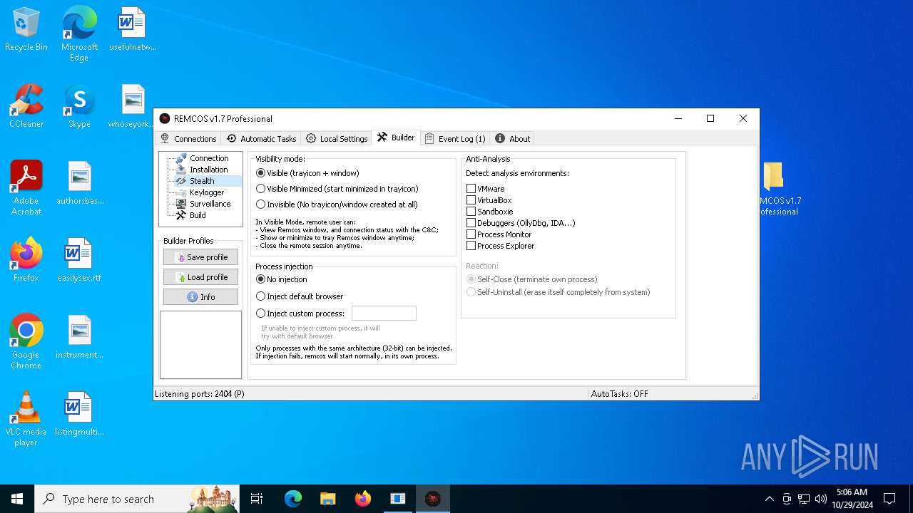913x513 pixels.
Task: Select the easilysex.rtf document icon
Action: pos(80,261)
